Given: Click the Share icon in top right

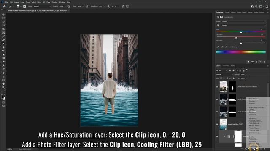Looking at the screenshot, I should click(x=267, y=7).
